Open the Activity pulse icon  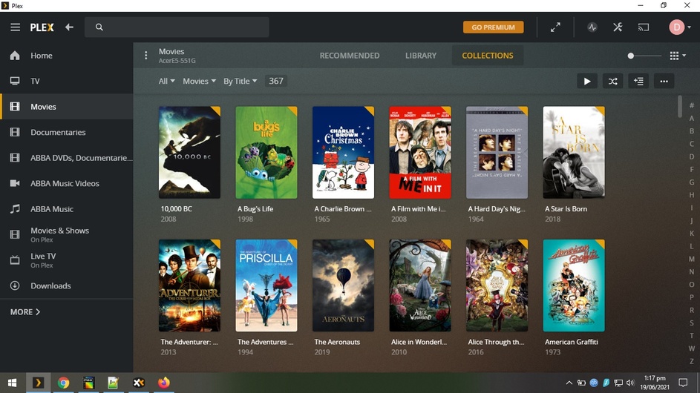[592, 27]
